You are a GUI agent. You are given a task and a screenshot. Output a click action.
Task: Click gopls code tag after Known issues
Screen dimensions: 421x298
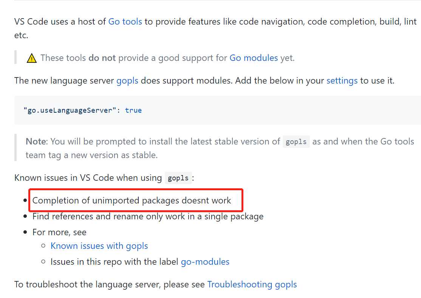[x=178, y=178]
